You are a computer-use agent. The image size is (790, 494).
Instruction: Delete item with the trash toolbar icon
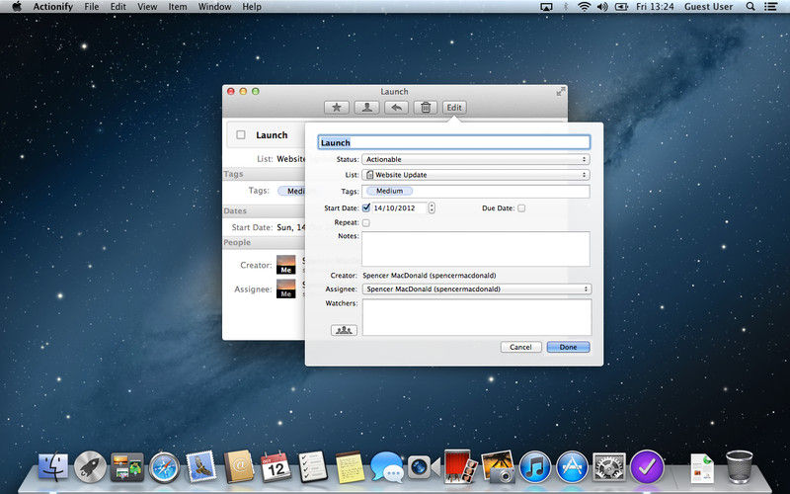pyautogui.click(x=426, y=108)
